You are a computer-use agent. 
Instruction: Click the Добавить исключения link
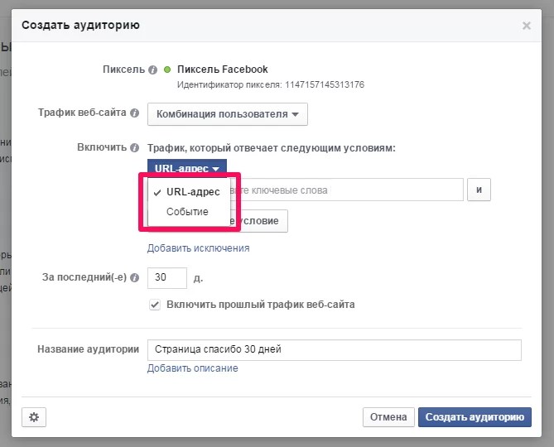tap(198, 248)
